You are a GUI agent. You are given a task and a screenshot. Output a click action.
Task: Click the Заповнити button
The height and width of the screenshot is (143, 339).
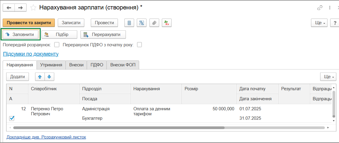point(21,34)
